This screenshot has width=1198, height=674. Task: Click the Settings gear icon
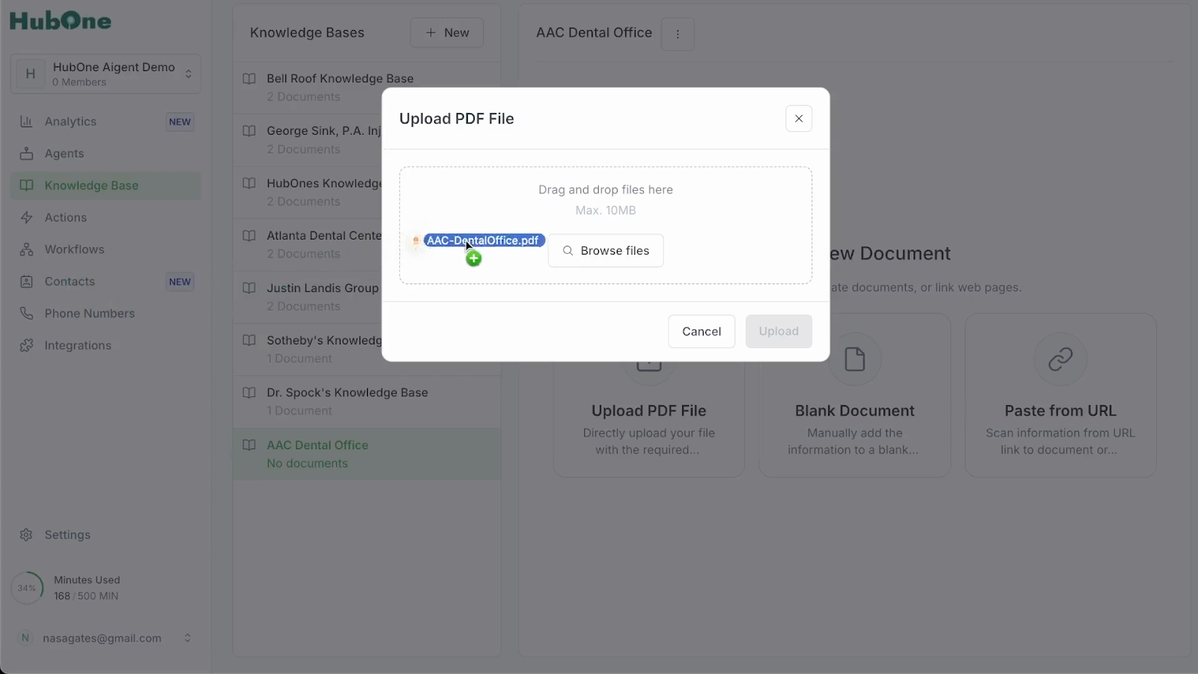(x=26, y=535)
